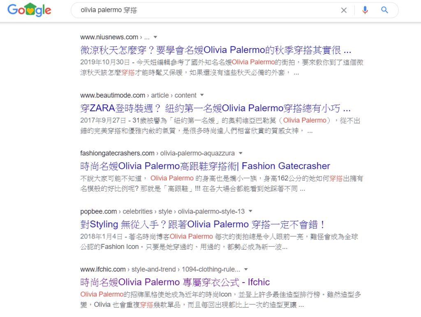Expand dropdown arrow beside www.niusnews.com
The height and width of the screenshot is (317, 421).
coord(155,37)
